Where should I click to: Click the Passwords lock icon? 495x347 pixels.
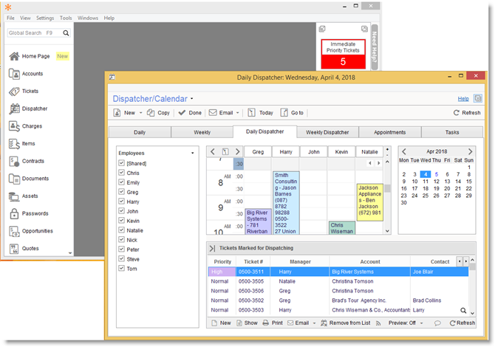[x=14, y=213]
